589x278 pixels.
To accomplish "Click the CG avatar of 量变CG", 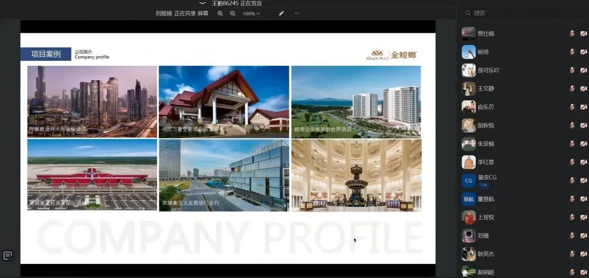I will (468, 181).
